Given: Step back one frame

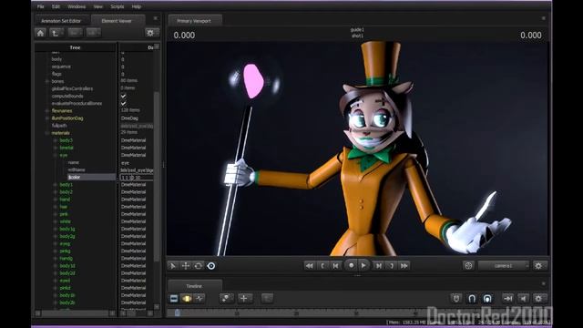Looking at the screenshot, I should [336, 265].
